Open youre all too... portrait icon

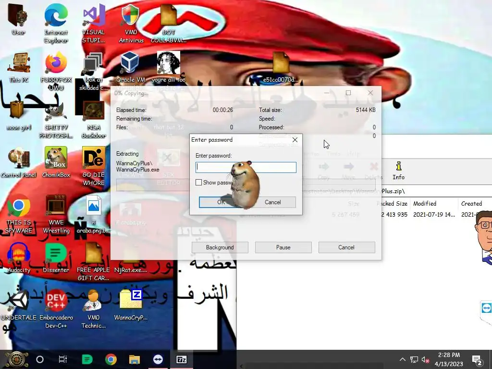tap(169, 67)
